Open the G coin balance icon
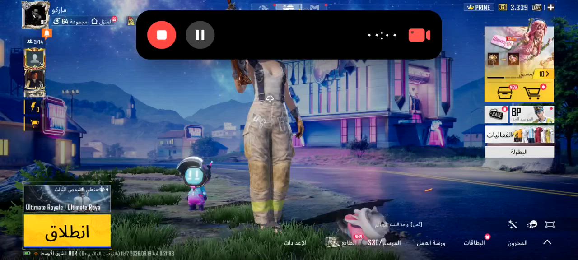 503,7
